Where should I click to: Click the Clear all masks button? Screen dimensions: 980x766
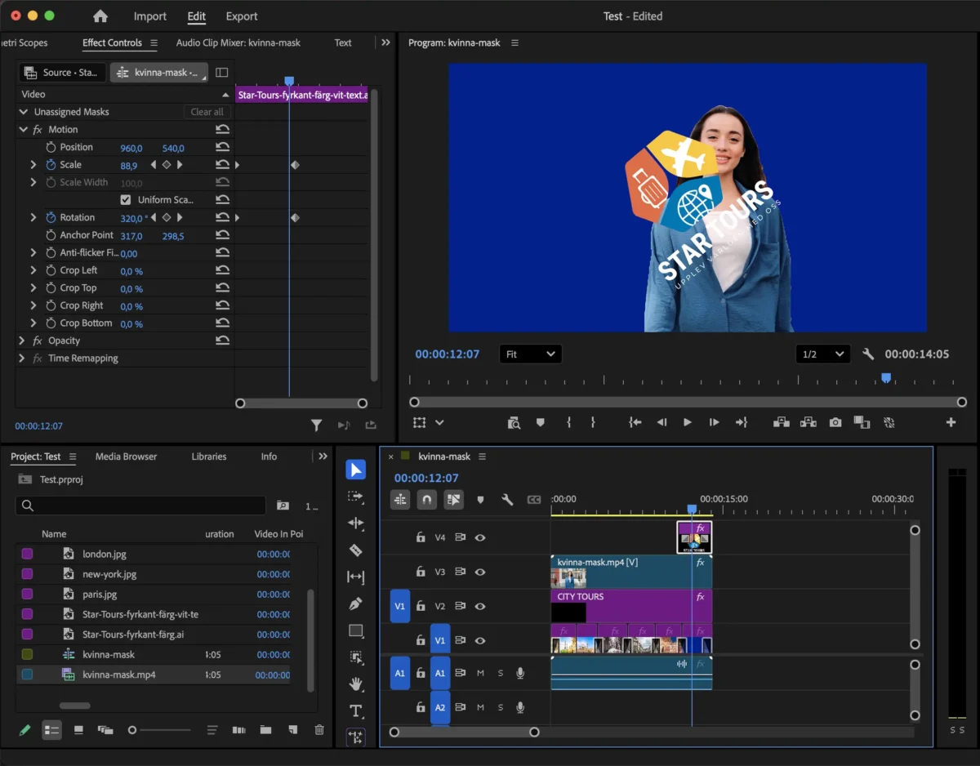click(x=207, y=112)
